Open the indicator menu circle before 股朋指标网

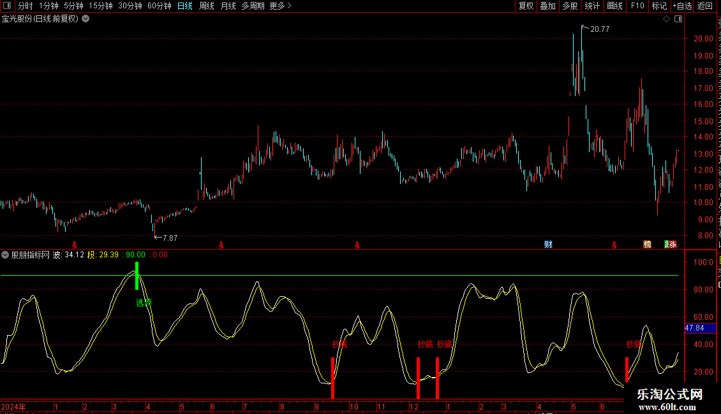(x=5, y=255)
